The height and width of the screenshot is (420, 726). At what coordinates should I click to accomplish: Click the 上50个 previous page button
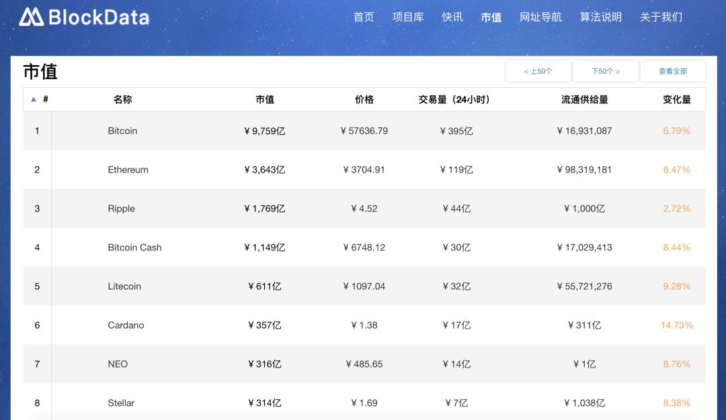(x=538, y=71)
